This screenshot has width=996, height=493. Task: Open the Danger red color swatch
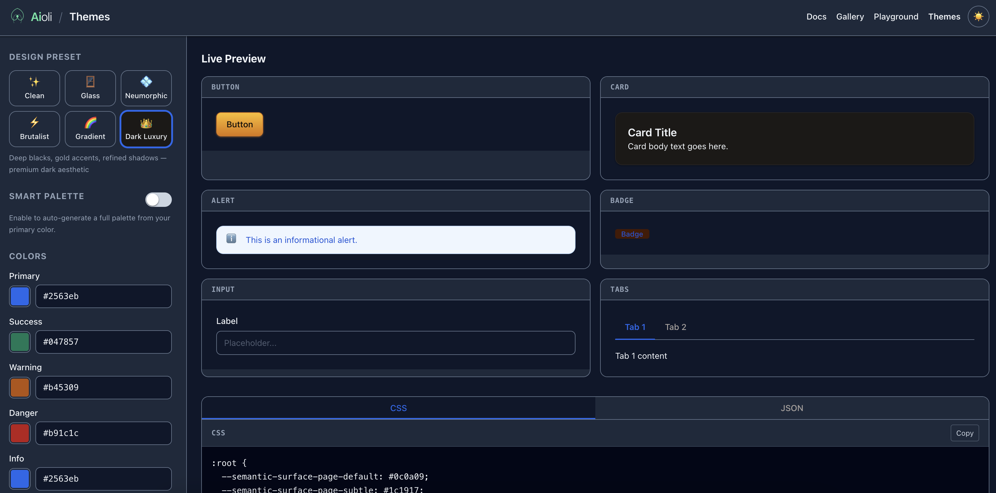pos(19,433)
